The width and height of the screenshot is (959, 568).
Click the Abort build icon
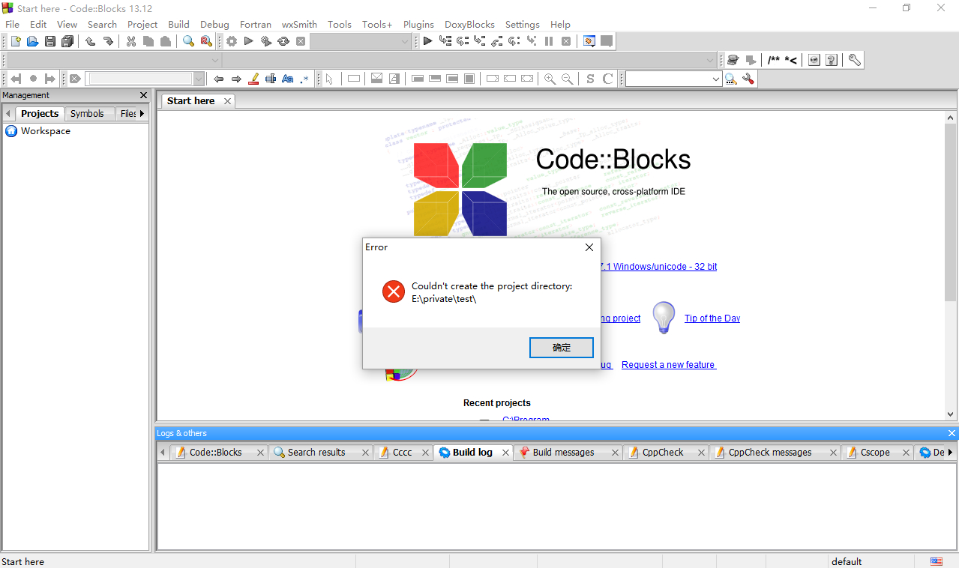click(x=301, y=41)
